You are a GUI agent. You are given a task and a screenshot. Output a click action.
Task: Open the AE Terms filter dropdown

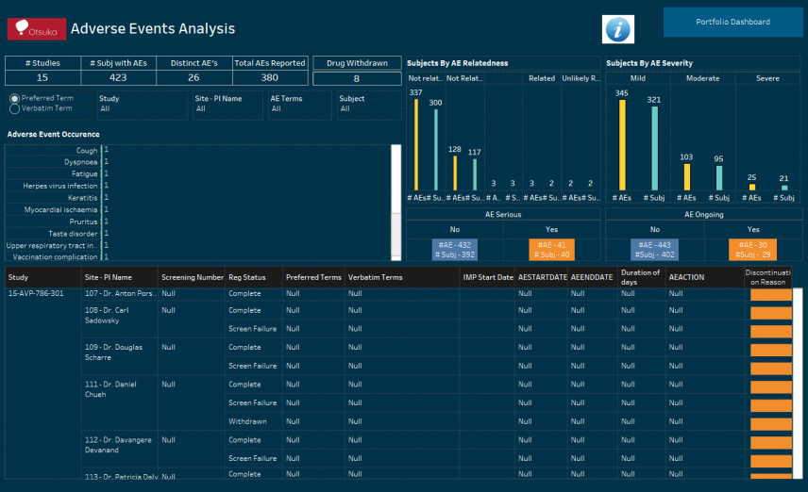point(300,105)
